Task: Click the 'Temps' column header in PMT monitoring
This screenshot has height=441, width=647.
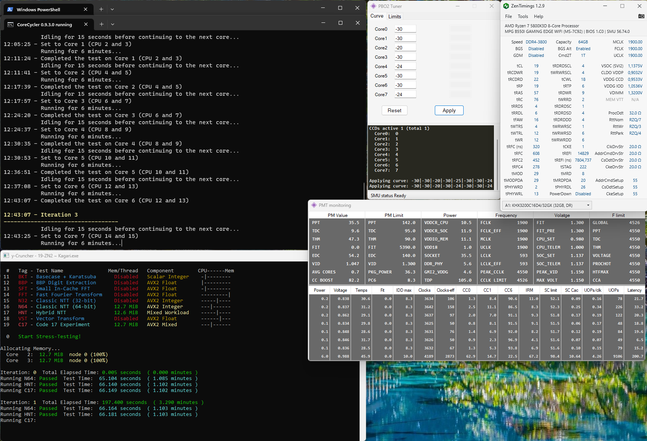Action: (361, 290)
